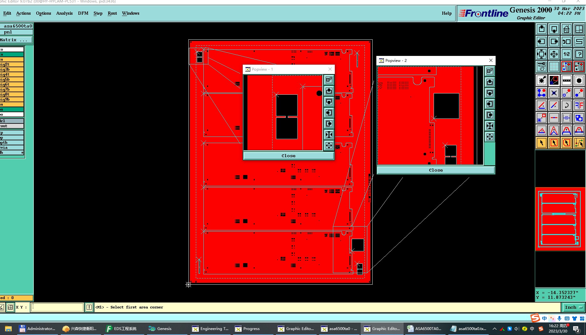Viewport: 586px width, 335px height.
Task: Click the wrench and palette settings icon
Action: (x=541, y=67)
